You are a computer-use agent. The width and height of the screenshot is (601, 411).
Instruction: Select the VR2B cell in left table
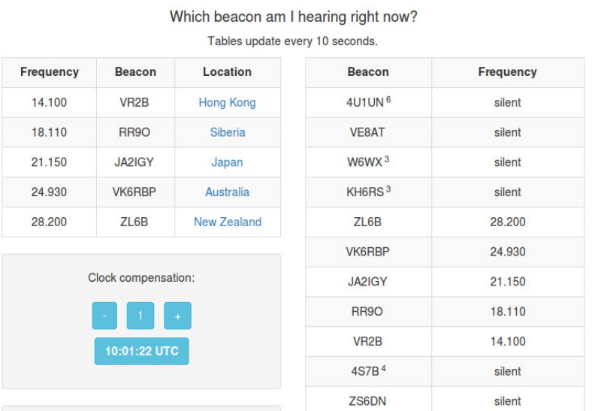(135, 102)
